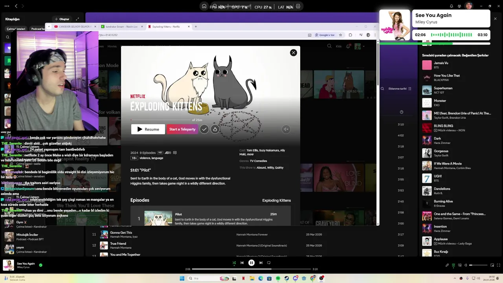The width and height of the screenshot is (503, 283).
Task: Open the Eklenme tarihi sort dropdown
Action: pos(400,89)
